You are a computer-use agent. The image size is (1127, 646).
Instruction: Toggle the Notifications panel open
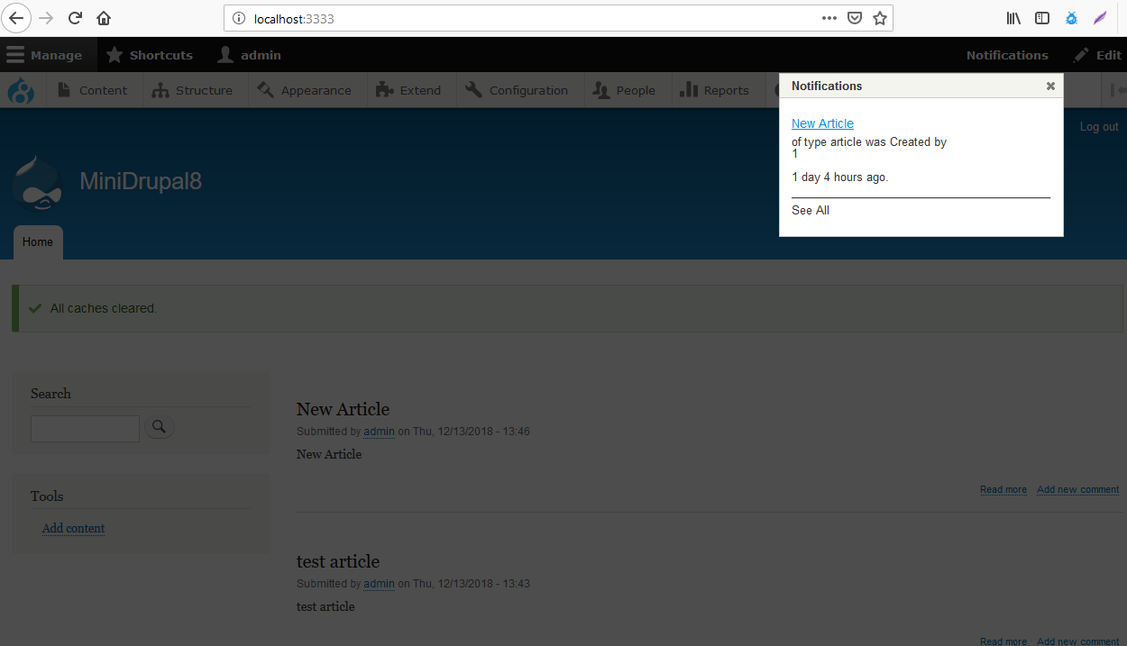[x=1006, y=54]
